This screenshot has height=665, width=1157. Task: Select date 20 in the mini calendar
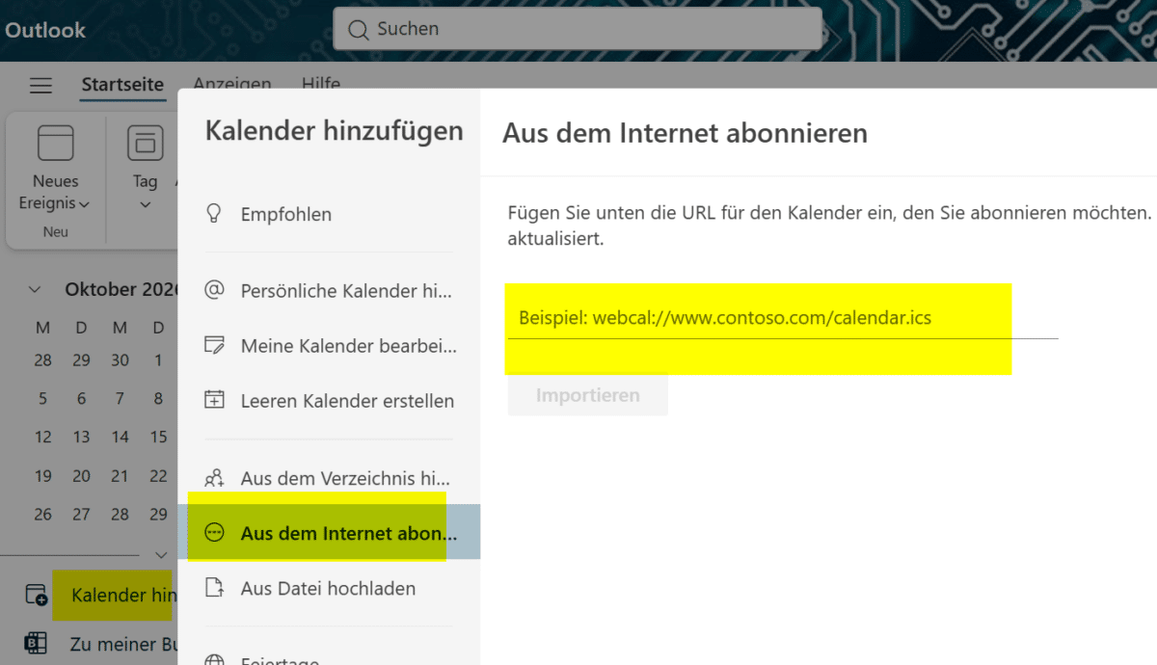[81, 475]
